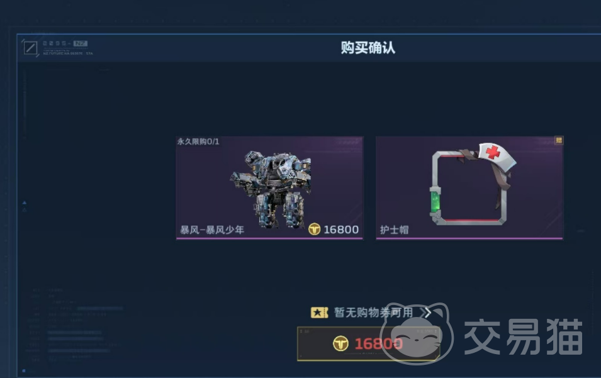Click the gold coin icon in purchase button
The height and width of the screenshot is (378, 601).
tap(340, 343)
